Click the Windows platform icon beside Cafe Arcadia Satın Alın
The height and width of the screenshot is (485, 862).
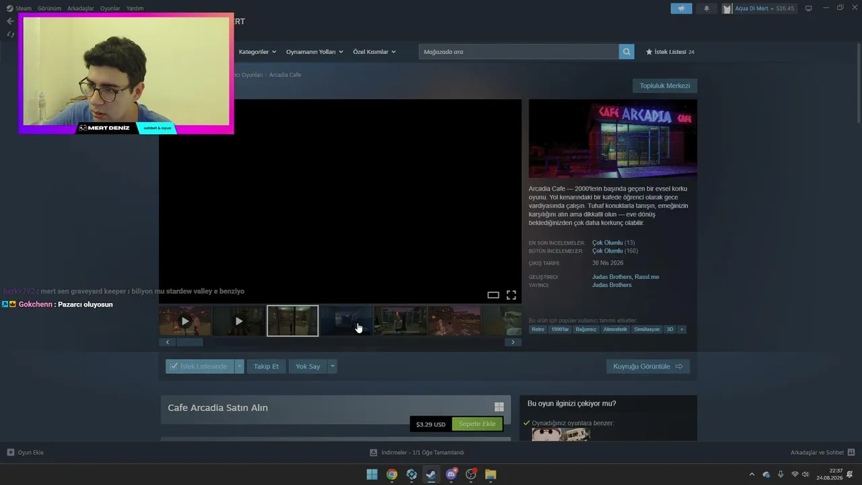(x=499, y=407)
